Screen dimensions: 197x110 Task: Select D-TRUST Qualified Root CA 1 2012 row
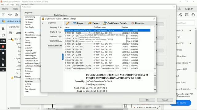pyautogui.click(x=107, y=66)
